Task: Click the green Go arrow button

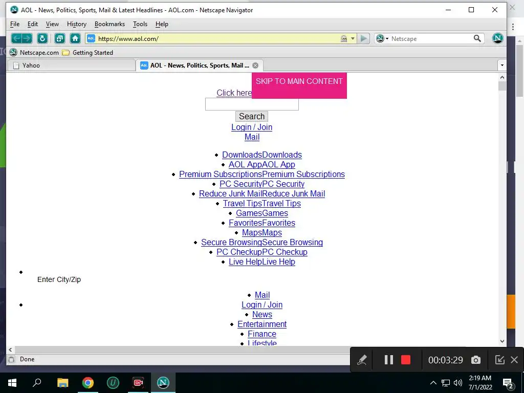Action: [364, 38]
